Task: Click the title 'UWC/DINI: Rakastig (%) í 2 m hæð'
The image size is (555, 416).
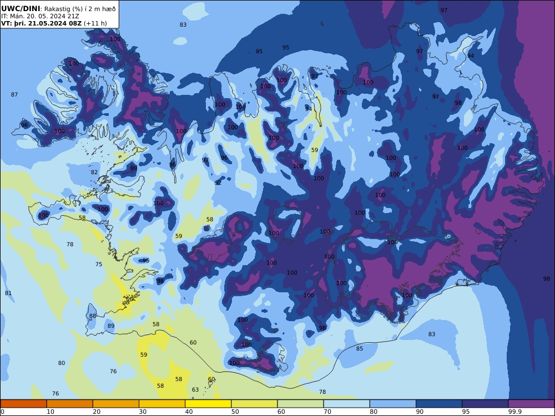Action: 58,9
